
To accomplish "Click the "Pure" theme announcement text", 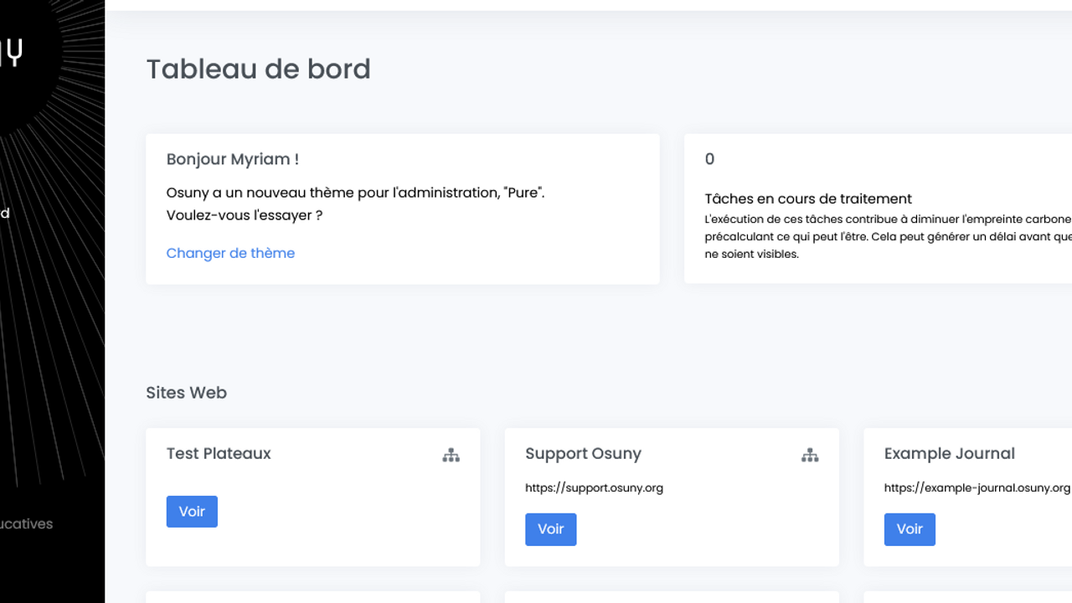I will 355,193.
